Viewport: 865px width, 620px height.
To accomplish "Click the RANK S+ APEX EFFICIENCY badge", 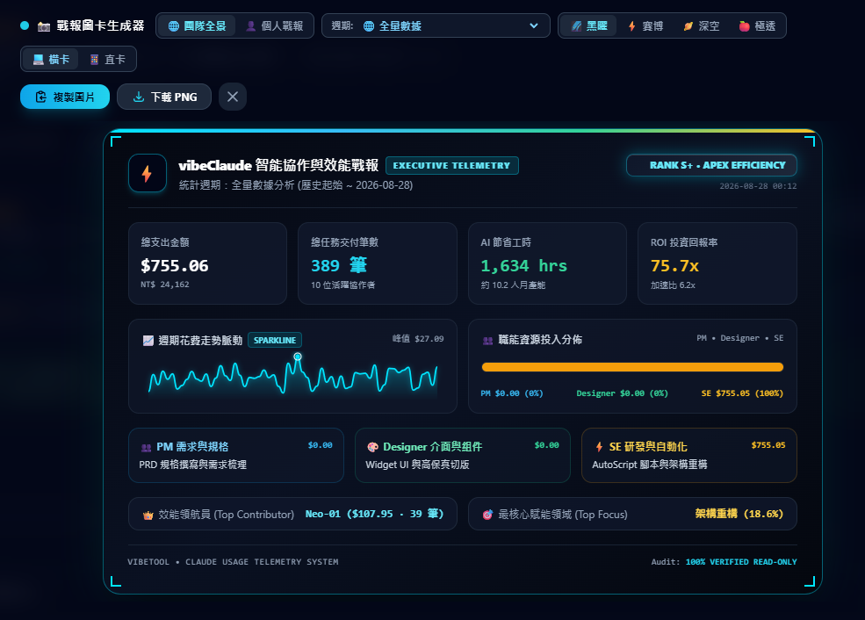I will (x=711, y=165).
